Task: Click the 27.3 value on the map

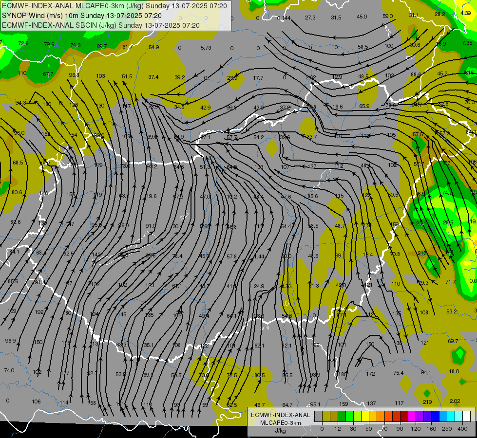Action: [310, 18]
